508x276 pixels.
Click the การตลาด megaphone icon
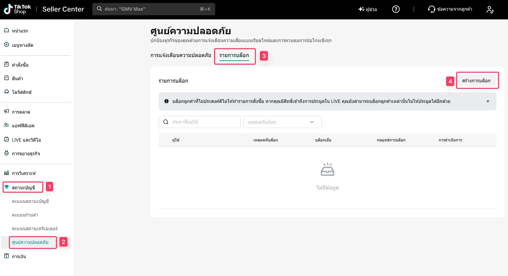point(6,111)
